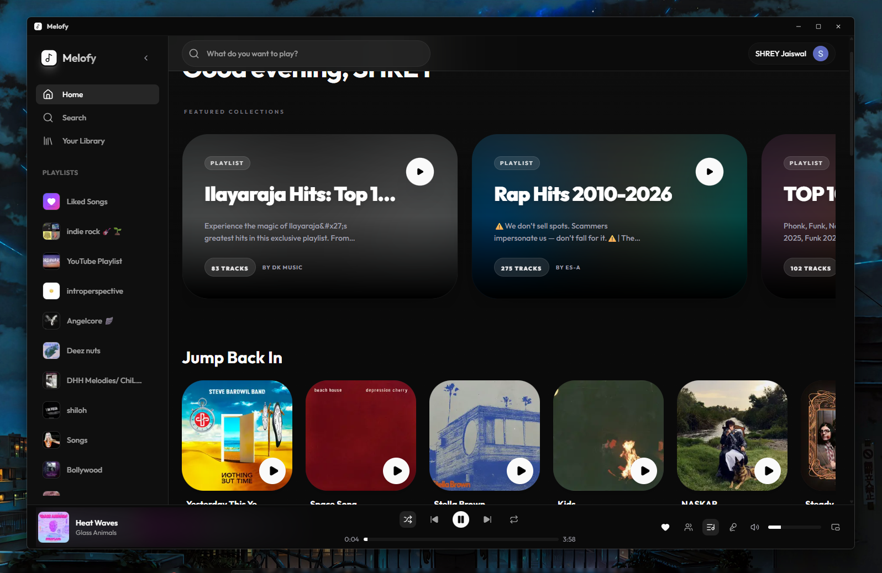Image resolution: width=882 pixels, height=573 pixels.
Task: Click the indie rock playlist cover icon
Action: (x=51, y=231)
